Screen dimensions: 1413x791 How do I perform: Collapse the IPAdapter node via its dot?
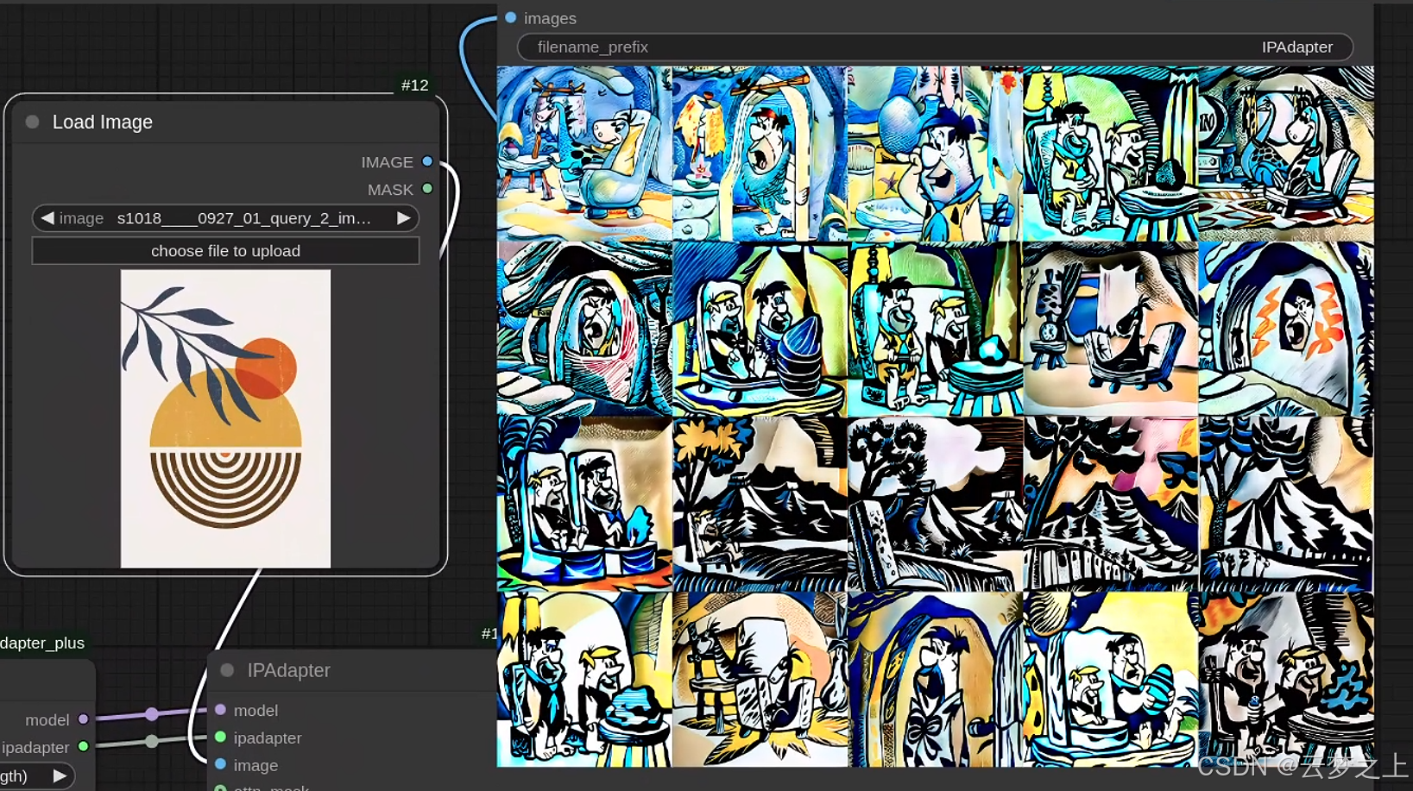coord(227,670)
